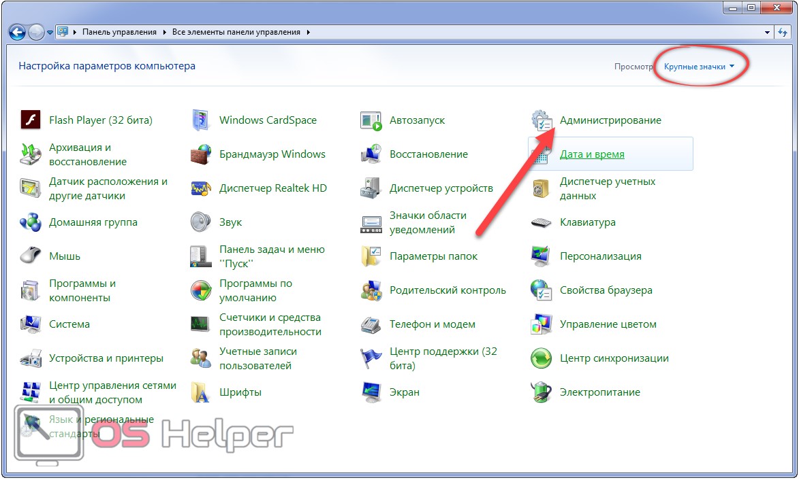Open recent pages dropdown next to Forward

pyautogui.click(x=50, y=33)
